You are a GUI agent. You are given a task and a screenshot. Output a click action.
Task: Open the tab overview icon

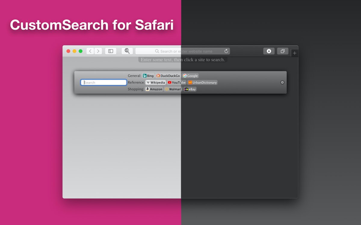282,51
